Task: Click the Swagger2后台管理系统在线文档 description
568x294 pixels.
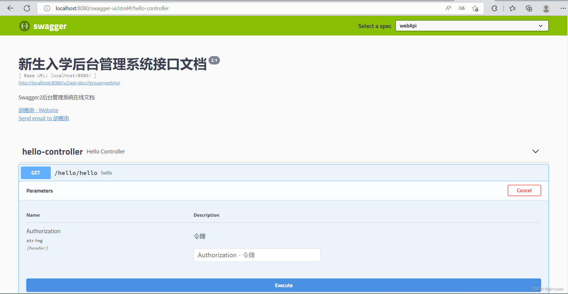Action: click(x=56, y=98)
